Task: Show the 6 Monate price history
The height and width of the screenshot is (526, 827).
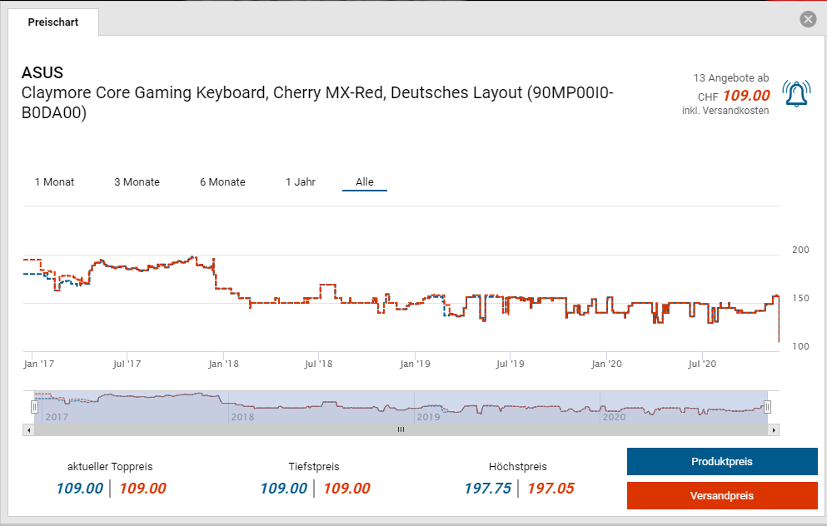Action: pyautogui.click(x=222, y=181)
